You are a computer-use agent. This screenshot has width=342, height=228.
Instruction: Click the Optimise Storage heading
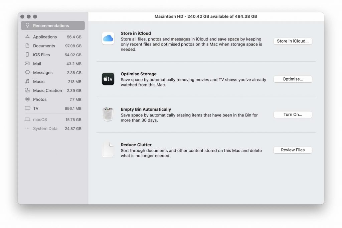pos(139,74)
